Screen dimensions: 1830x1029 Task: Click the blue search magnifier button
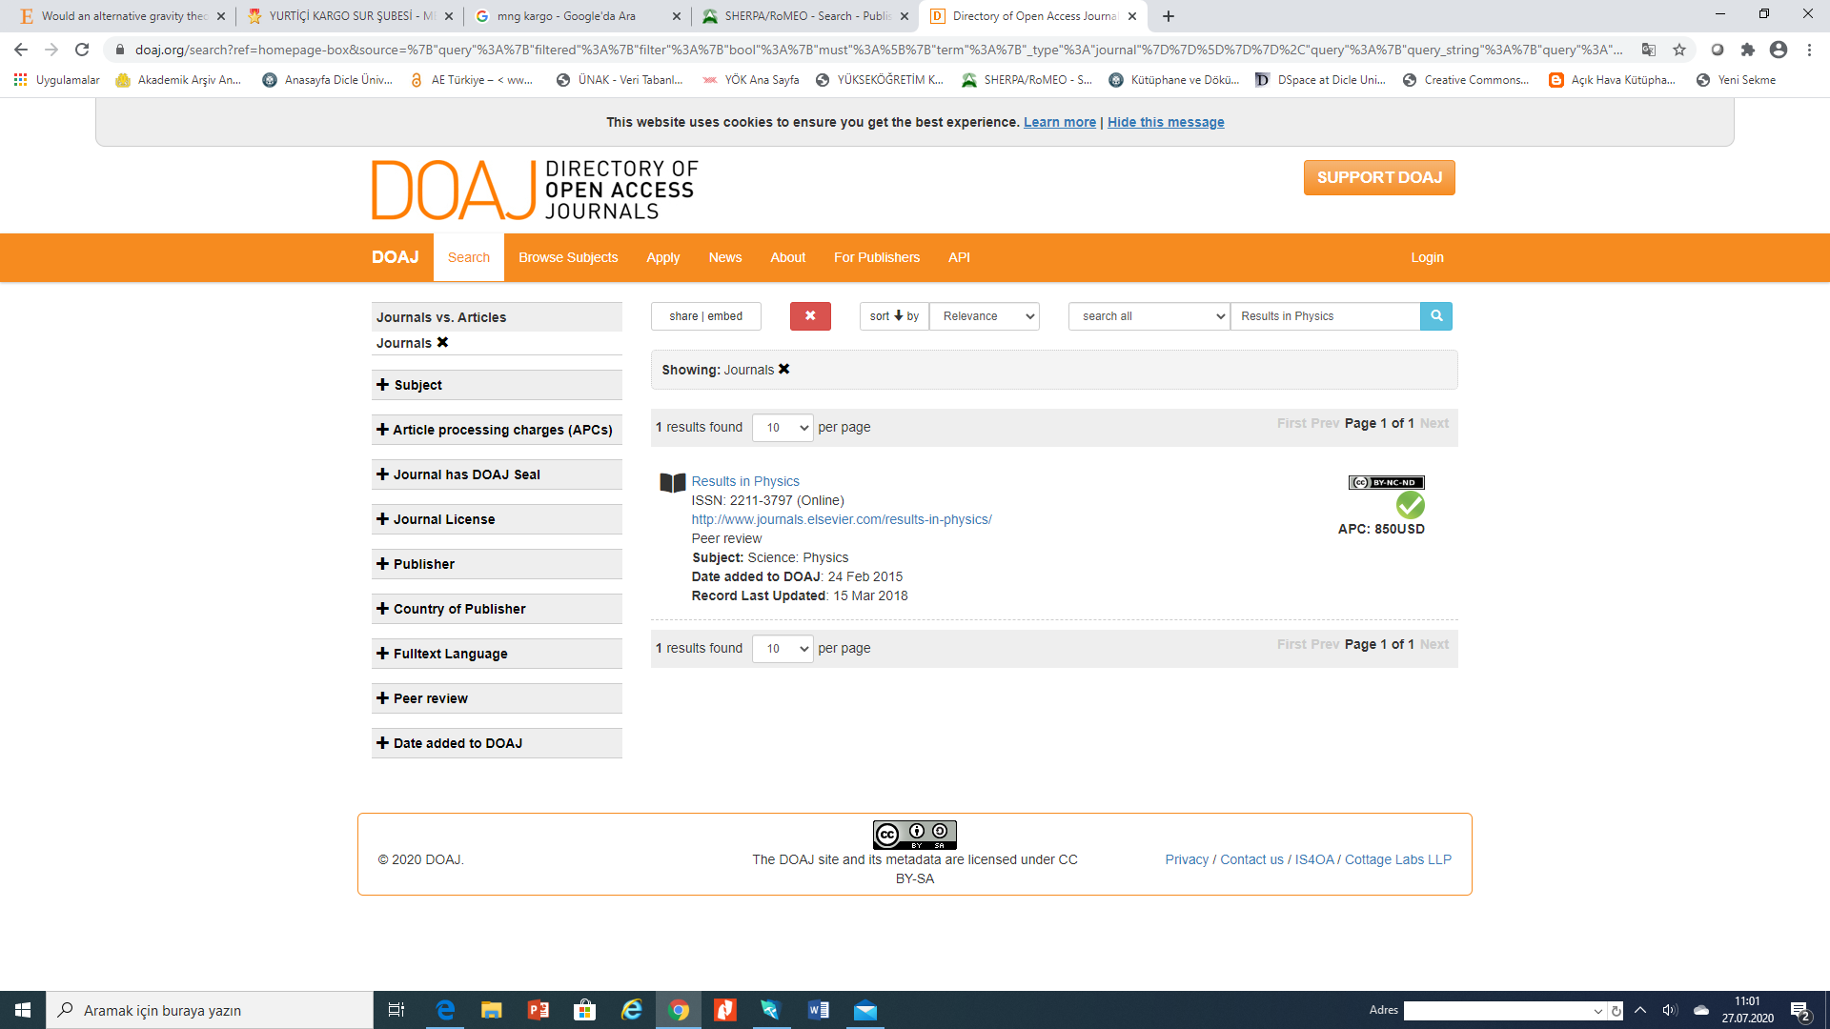[1435, 316]
